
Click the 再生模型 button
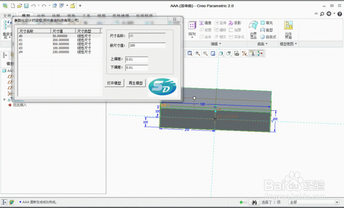tap(136, 83)
